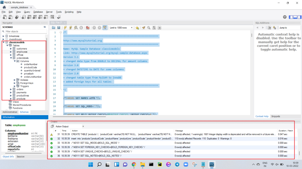Select the employees table in tree
This screenshot has height=169, width=302.
point(22,52)
